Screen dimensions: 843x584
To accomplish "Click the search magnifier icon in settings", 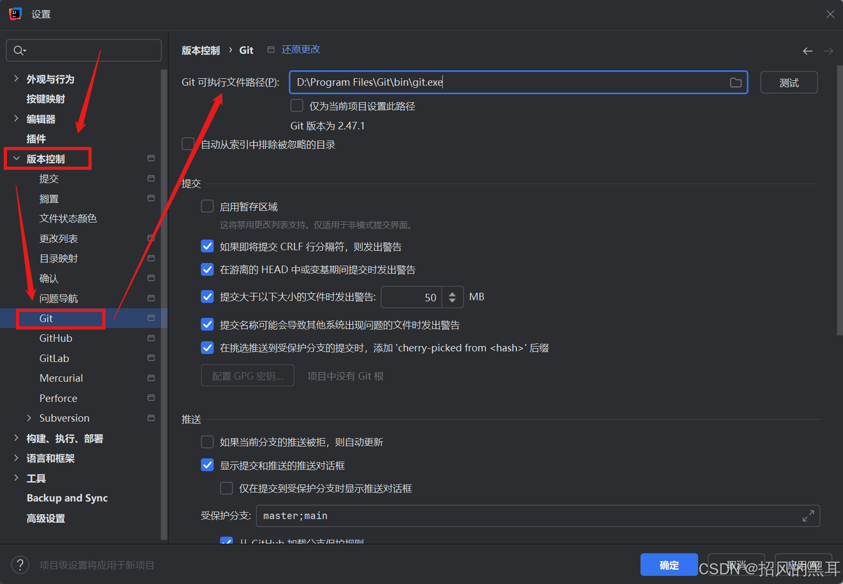I will (19, 51).
